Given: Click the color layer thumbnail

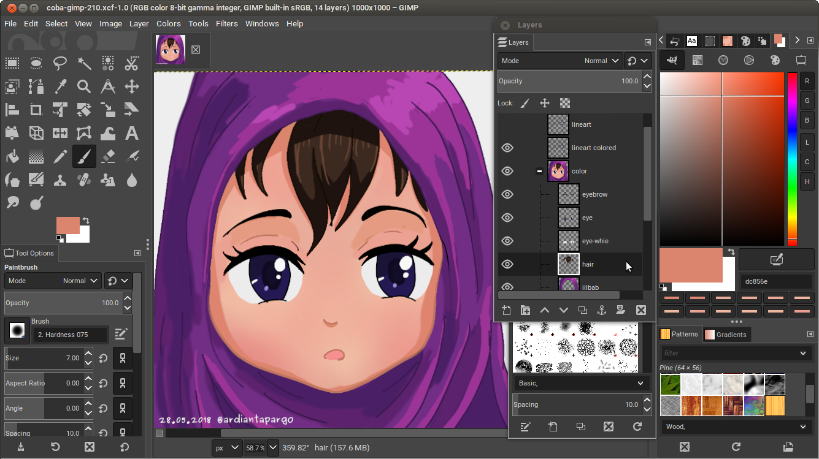Looking at the screenshot, I should [x=558, y=171].
